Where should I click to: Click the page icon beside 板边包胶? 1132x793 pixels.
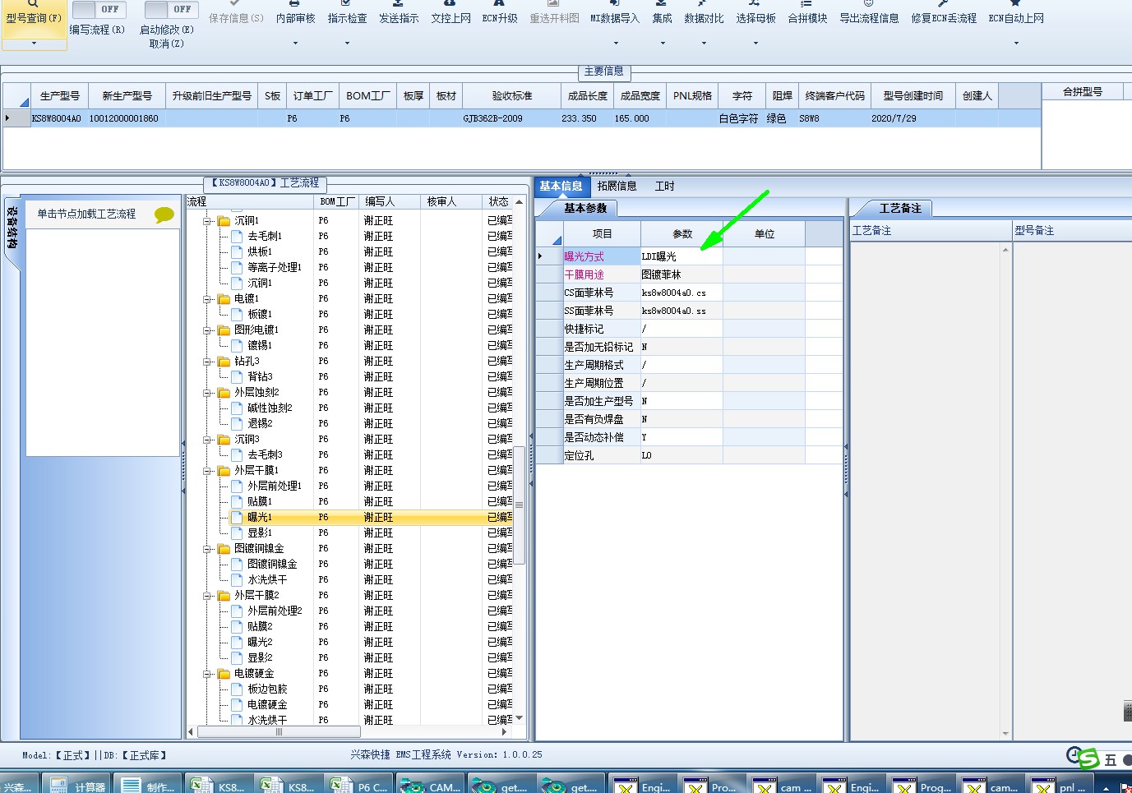pos(238,689)
